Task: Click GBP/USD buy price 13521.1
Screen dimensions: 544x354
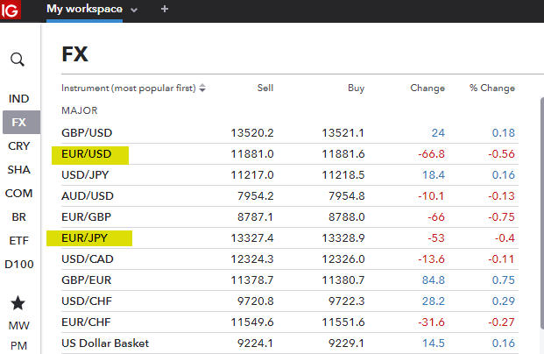Action: click(x=343, y=133)
